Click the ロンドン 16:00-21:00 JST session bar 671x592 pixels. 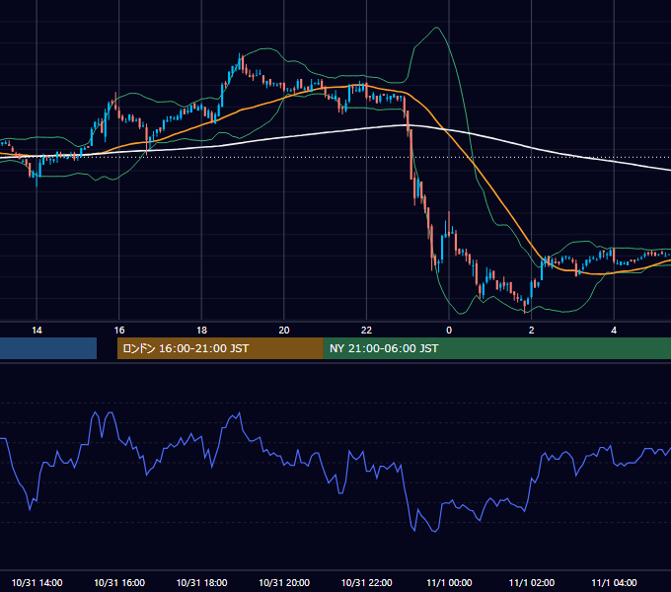(220, 348)
